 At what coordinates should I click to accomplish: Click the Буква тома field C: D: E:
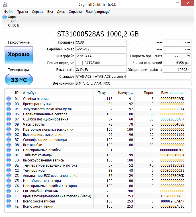pyautogui.click(x=101, y=70)
